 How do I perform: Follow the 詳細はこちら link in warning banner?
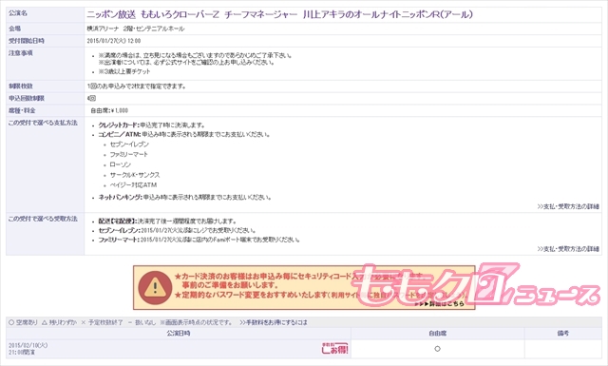click(440, 303)
